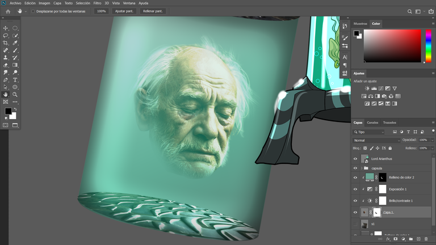This screenshot has width=436, height=245.
Task: Open the Relleno slider dropdown arrow
Action: (432, 149)
